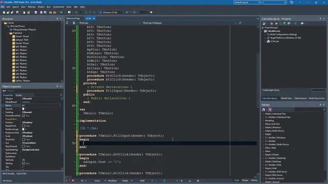Click the New Items toolbar icon
This screenshot has width=328, height=184.
tap(4, 12)
